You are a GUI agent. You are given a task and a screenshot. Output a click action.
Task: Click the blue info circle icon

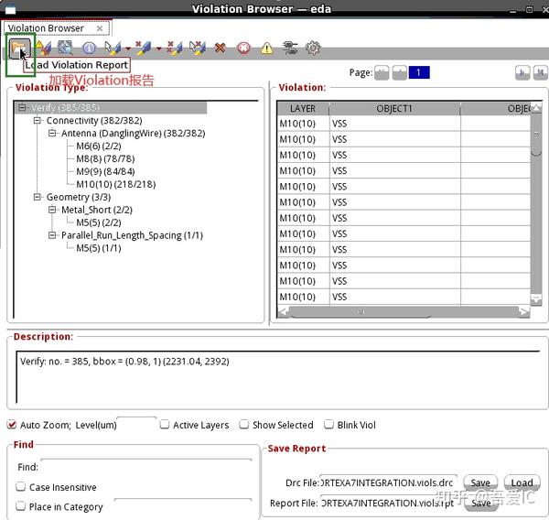[x=89, y=48]
